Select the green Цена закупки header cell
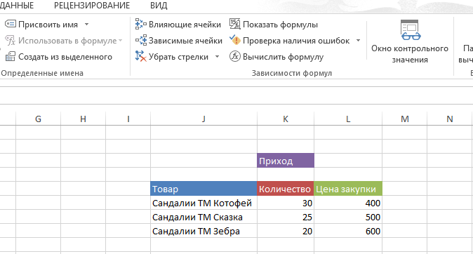Screen dimensions: 473x254 [348, 189]
